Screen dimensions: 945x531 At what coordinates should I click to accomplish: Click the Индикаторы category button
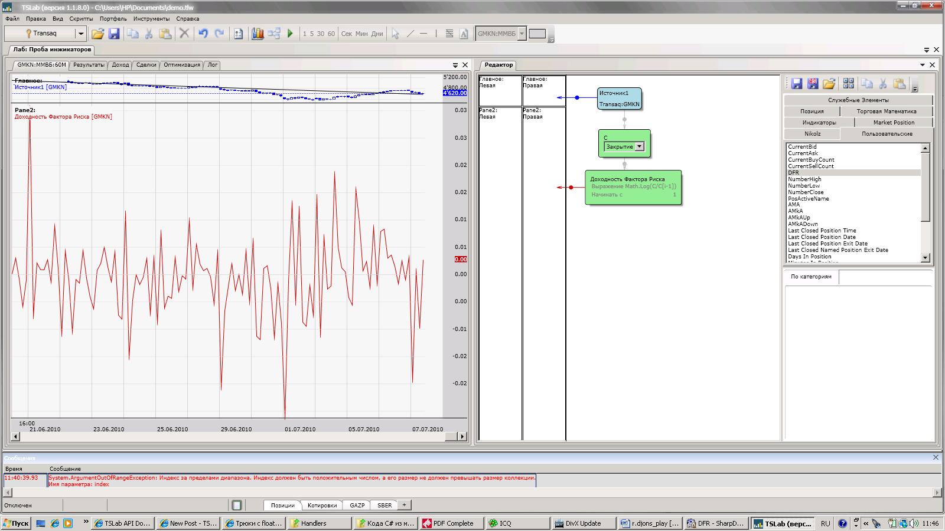pos(819,123)
